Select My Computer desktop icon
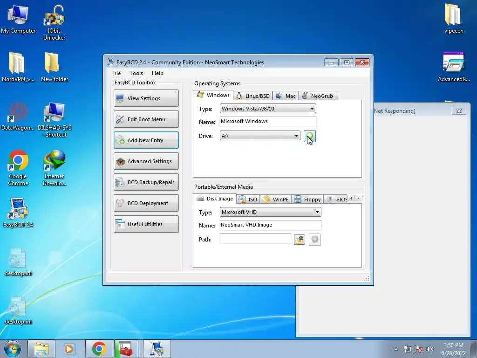The height and width of the screenshot is (358, 477). pyautogui.click(x=18, y=20)
